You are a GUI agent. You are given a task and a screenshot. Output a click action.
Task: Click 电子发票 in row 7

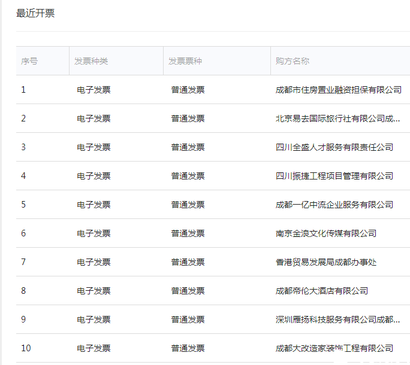94,262
